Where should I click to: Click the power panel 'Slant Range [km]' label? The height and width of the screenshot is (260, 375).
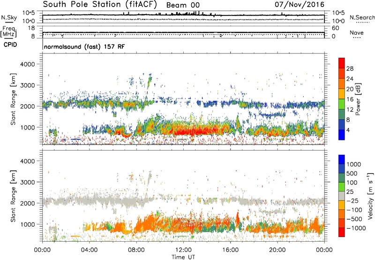click(13, 99)
